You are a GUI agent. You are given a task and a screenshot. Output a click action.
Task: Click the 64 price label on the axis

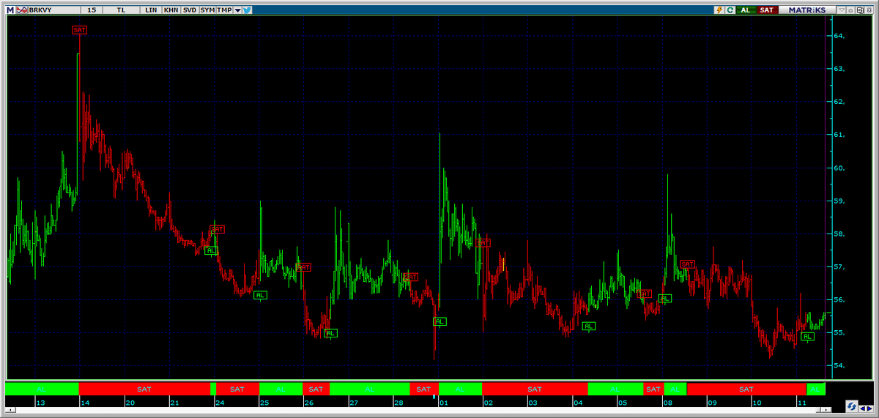[x=839, y=36]
